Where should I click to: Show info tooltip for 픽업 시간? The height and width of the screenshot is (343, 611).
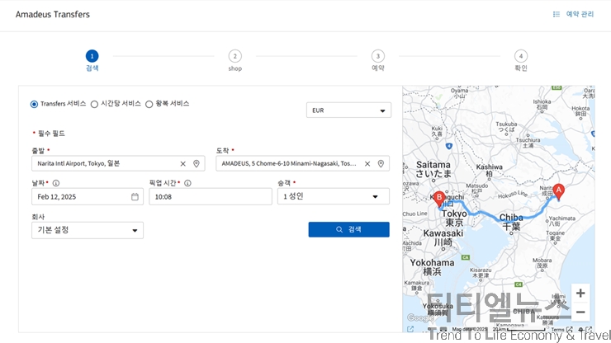tap(187, 183)
